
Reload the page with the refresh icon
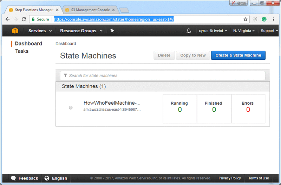click(x=24, y=19)
